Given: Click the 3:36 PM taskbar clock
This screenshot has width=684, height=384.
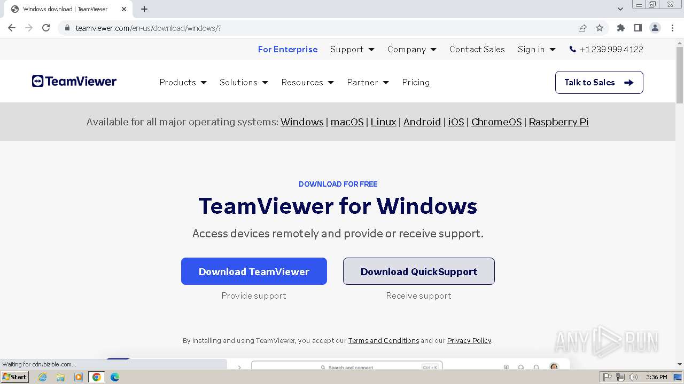Looking at the screenshot, I should 656,377.
